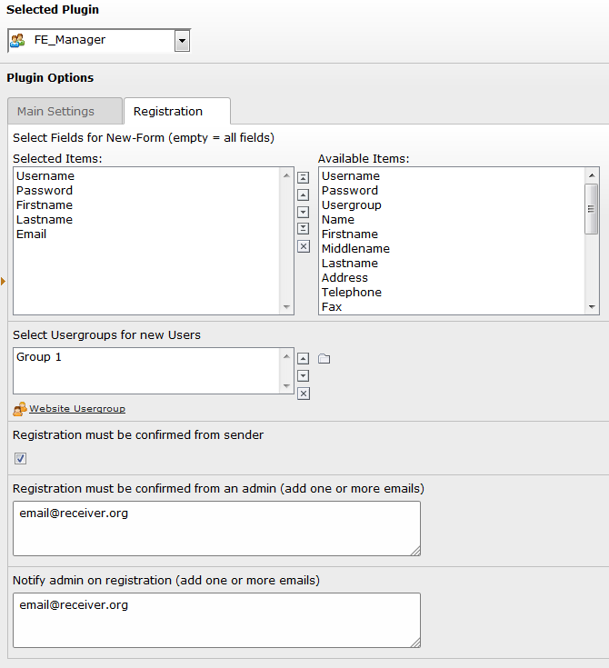Open the Selected Plugin dropdown

182,40
